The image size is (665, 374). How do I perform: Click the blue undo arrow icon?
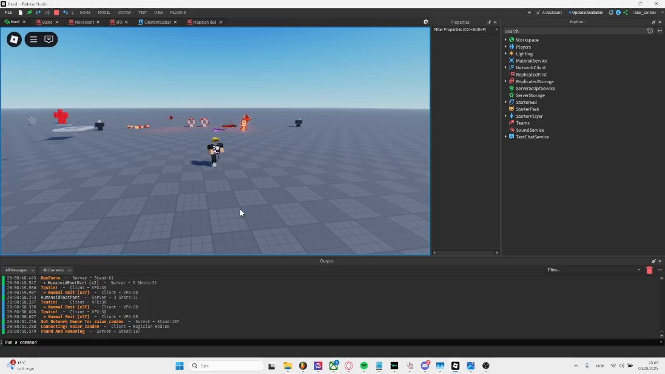(x=66, y=12)
